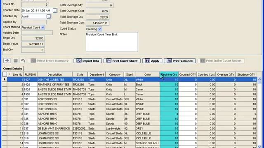This screenshot has width=264, height=148.
Task: Click the Begining Qty cell showing 4
Action: (x=169, y=113)
